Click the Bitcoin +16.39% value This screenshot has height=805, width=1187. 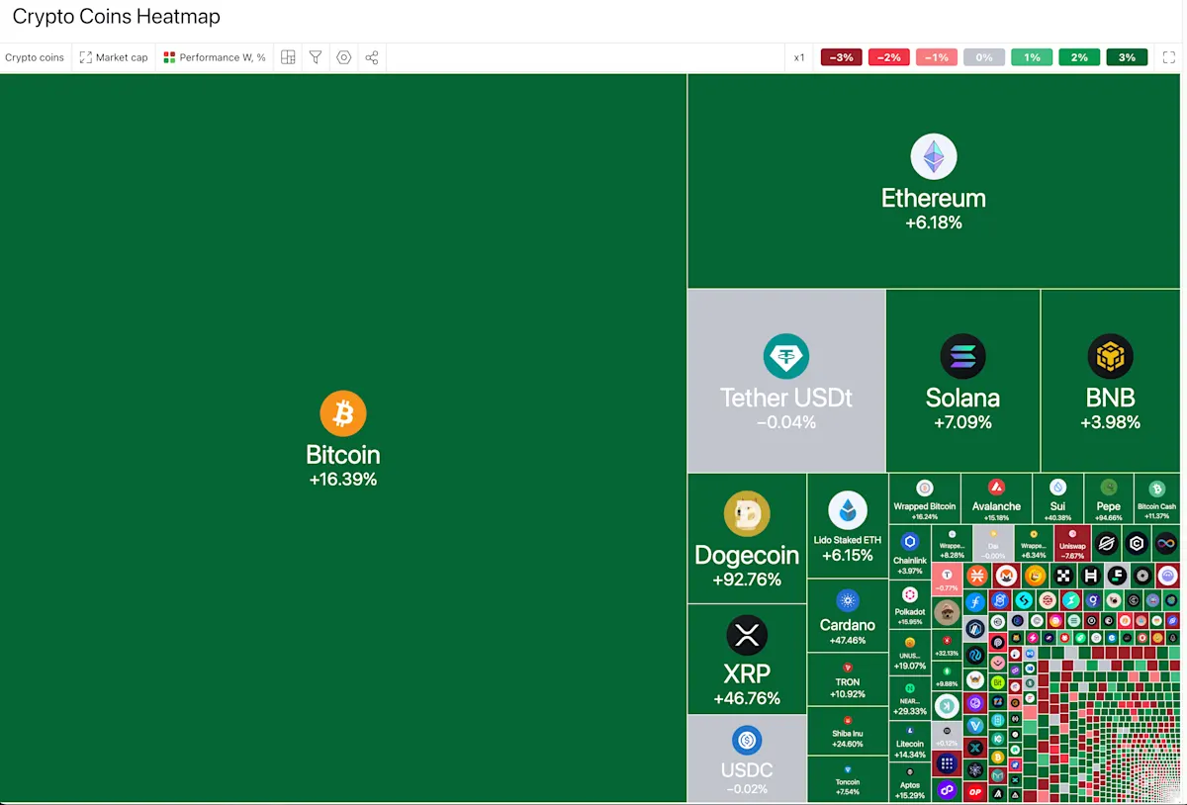pyautogui.click(x=343, y=480)
